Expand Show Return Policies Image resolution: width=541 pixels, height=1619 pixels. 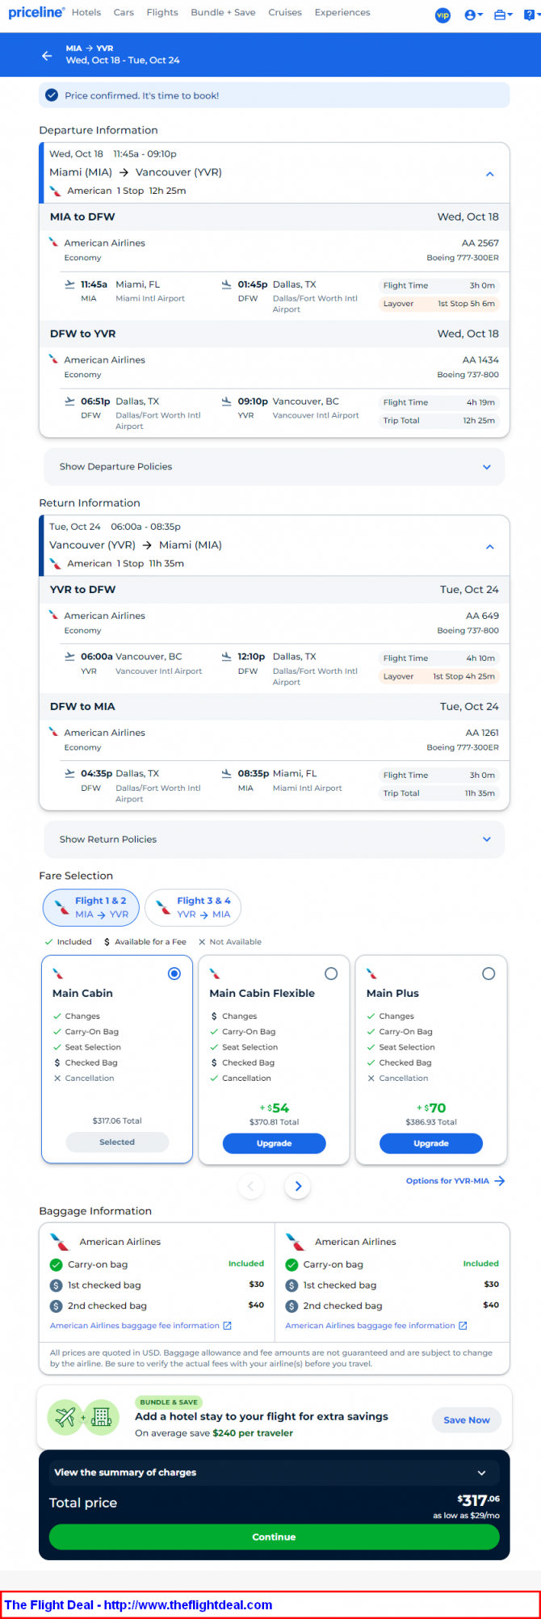(274, 839)
